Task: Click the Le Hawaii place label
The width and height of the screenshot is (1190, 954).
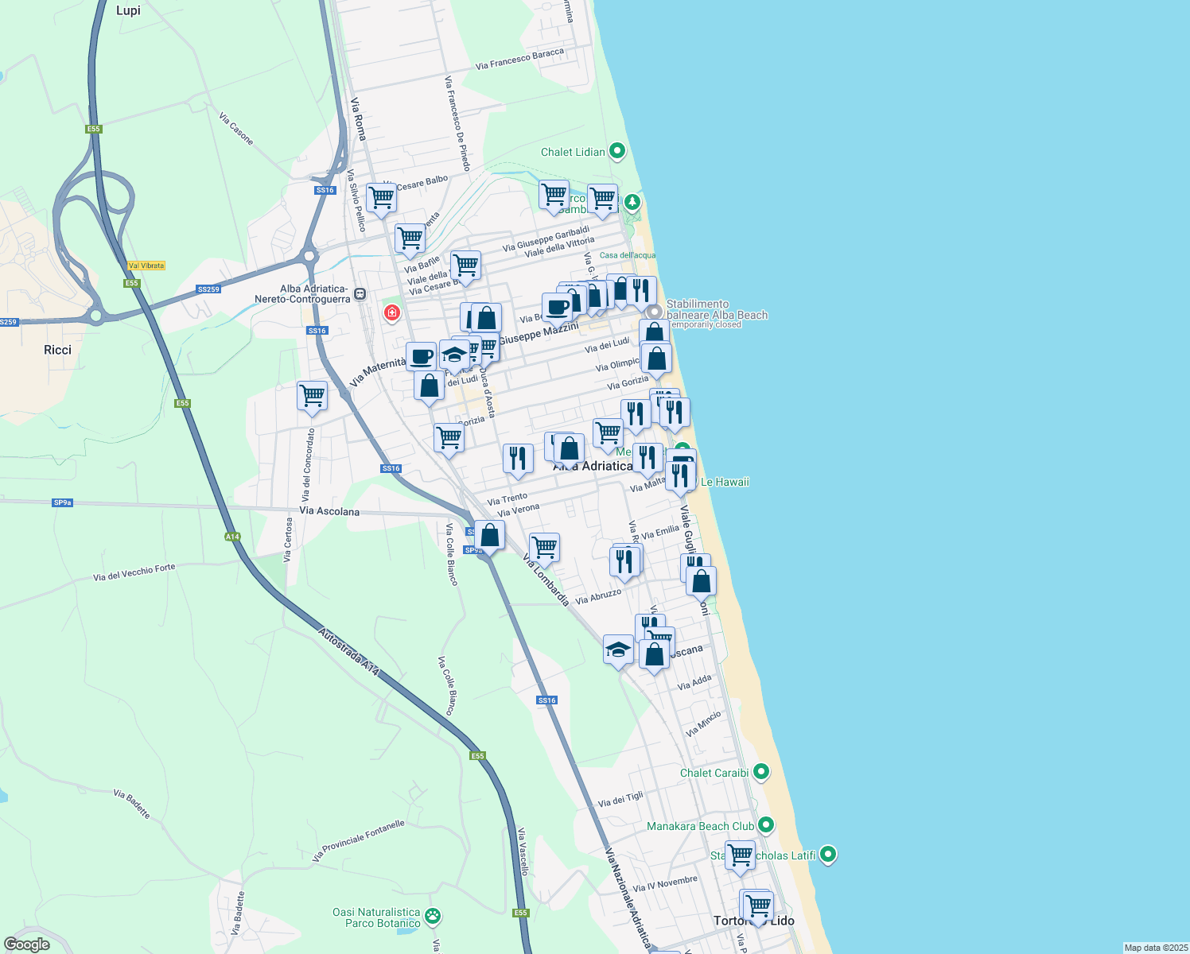Action: click(725, 482)
